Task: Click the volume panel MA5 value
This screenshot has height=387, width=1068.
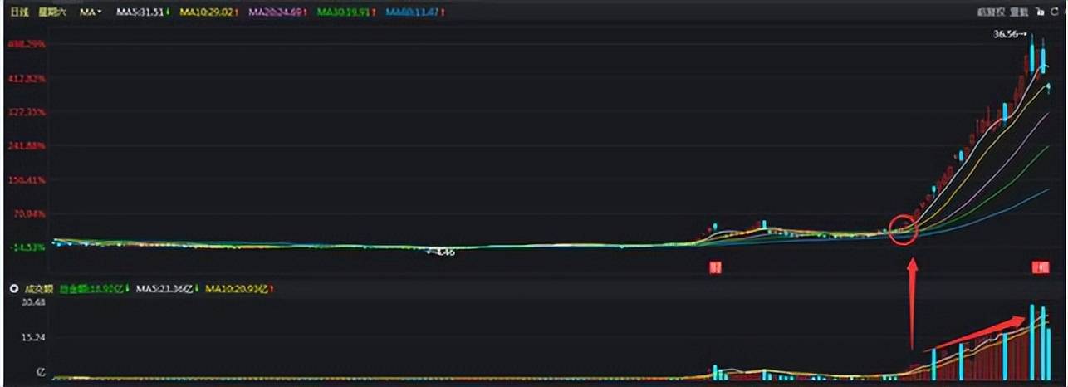Action: pyautogui.click(x=164, y=288)
